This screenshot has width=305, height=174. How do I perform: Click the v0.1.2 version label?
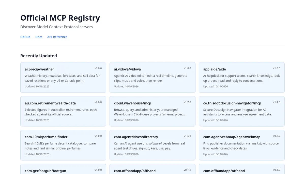click(x=277, y=170)
